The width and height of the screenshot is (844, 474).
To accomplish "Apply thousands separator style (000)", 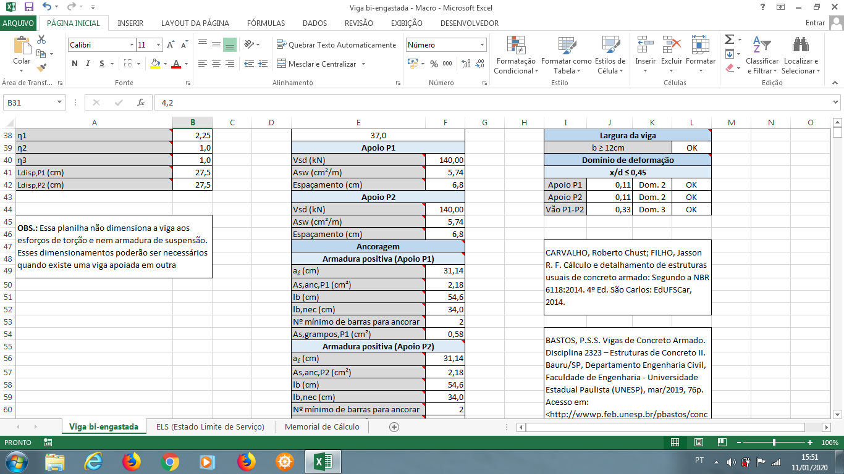I will [x=447, y=64].
